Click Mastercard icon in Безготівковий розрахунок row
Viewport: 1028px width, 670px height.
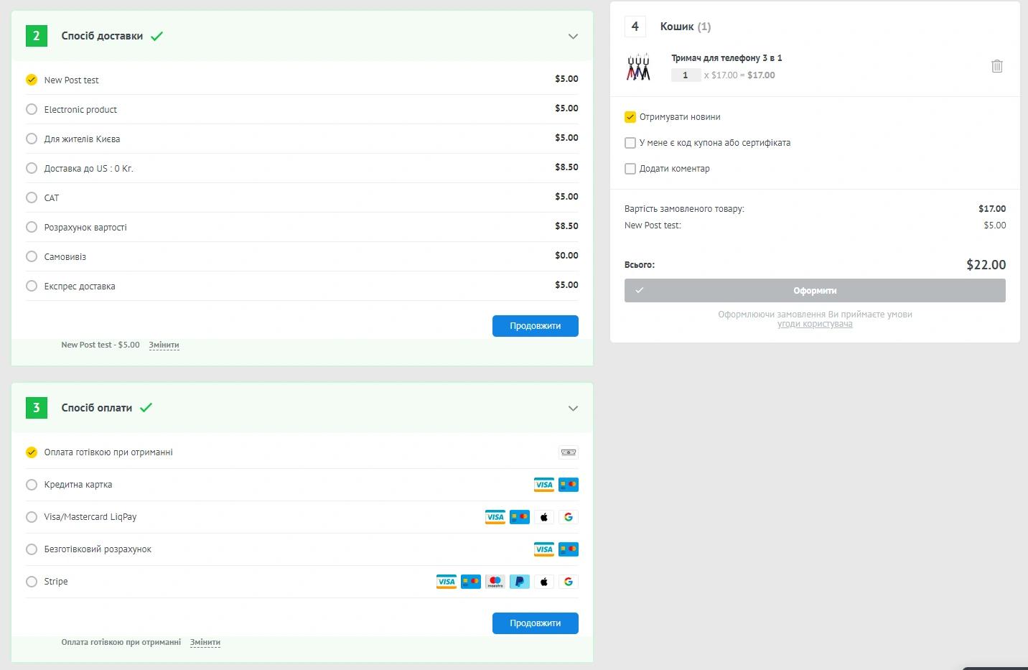(568, 549)
